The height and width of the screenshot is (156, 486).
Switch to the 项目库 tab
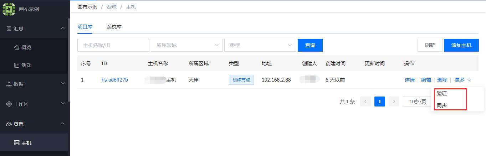pyautogui.click(x=85, y=27)
